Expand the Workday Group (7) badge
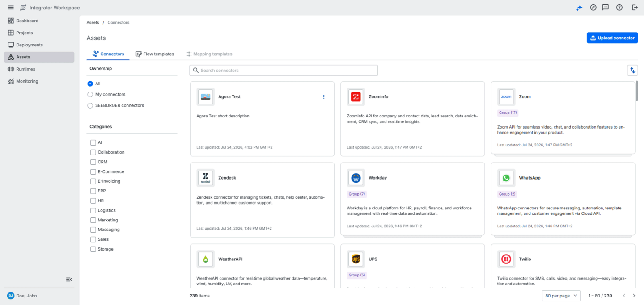 point(357,194)
